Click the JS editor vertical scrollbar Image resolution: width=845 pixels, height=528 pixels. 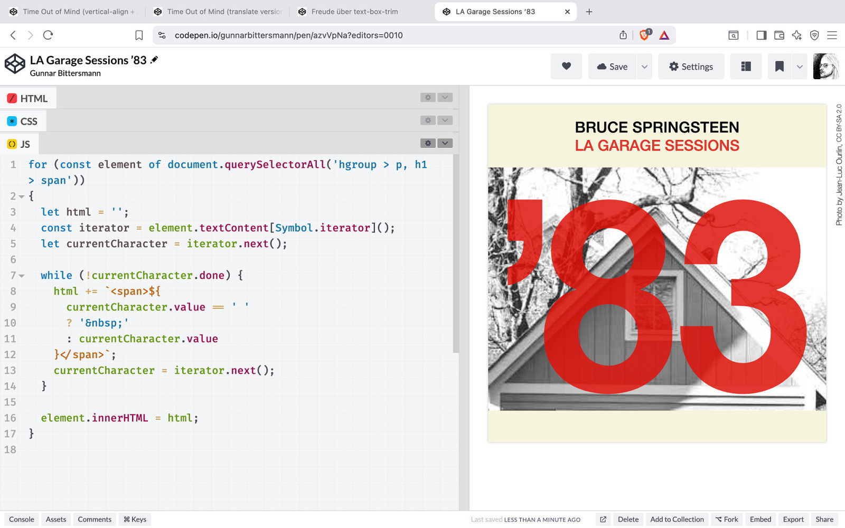point(456,253)
